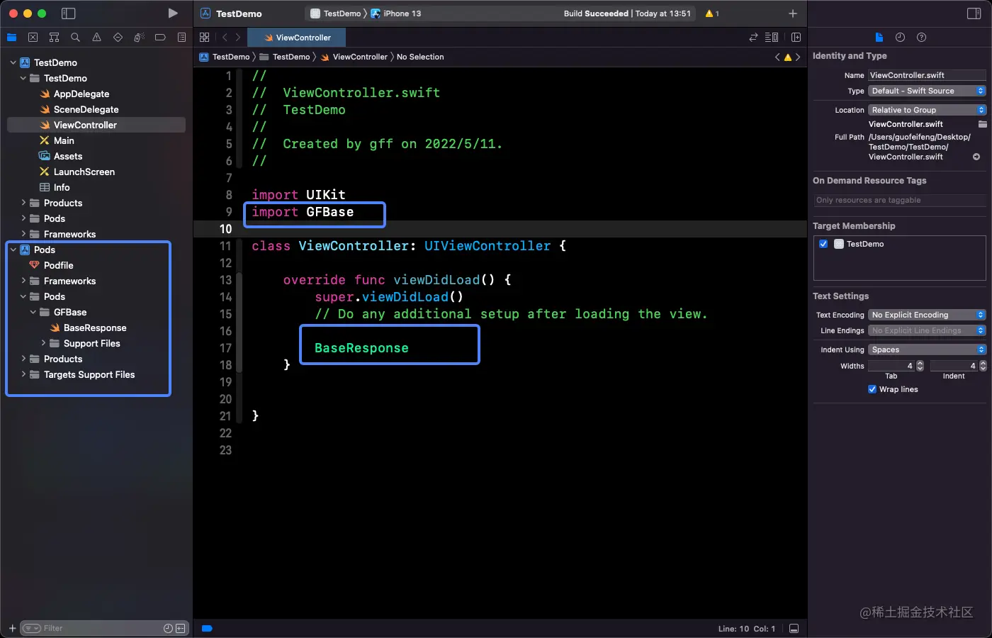Toggle the recent files filter
The width and height of the screenshot is (992, 638).
pyautogui.click(x=168, y=628)
